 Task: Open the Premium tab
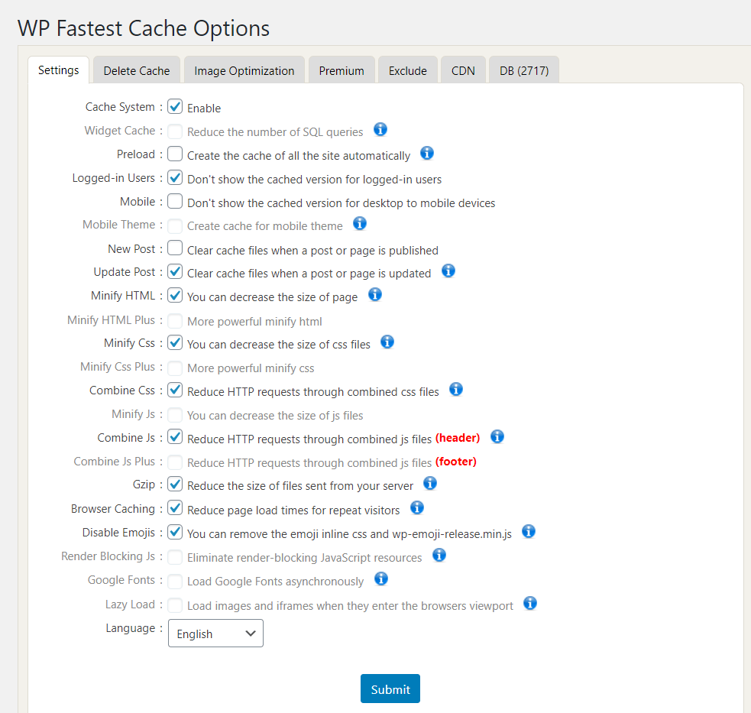342,70
